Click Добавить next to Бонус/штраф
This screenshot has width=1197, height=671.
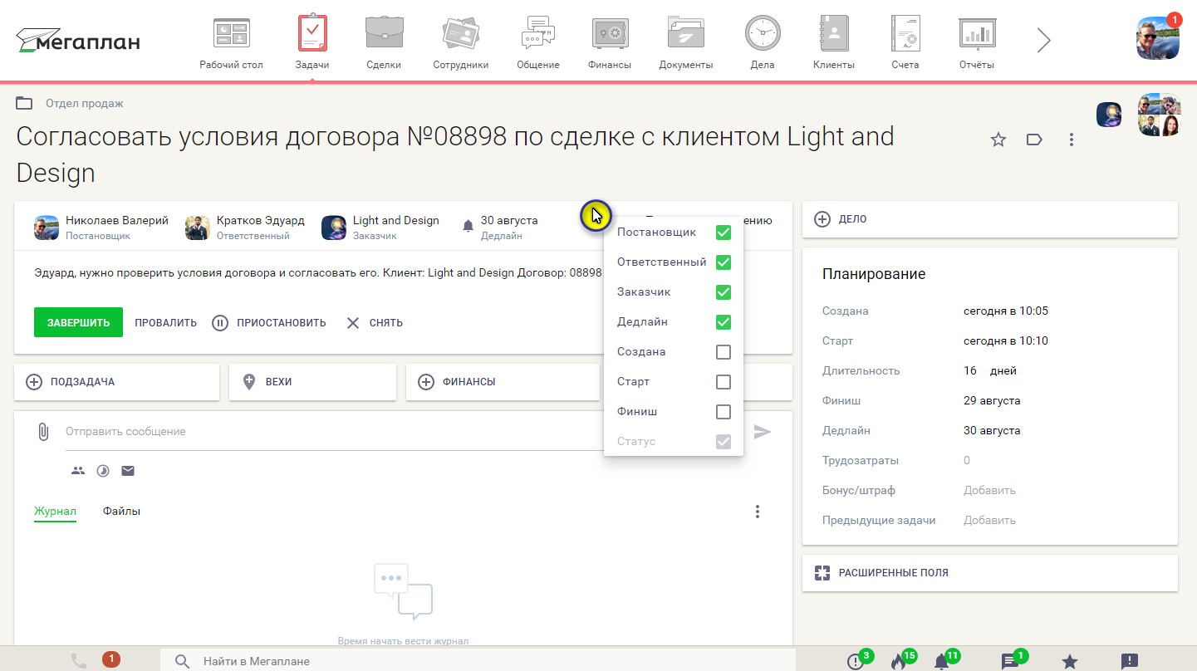coord(989,491)
